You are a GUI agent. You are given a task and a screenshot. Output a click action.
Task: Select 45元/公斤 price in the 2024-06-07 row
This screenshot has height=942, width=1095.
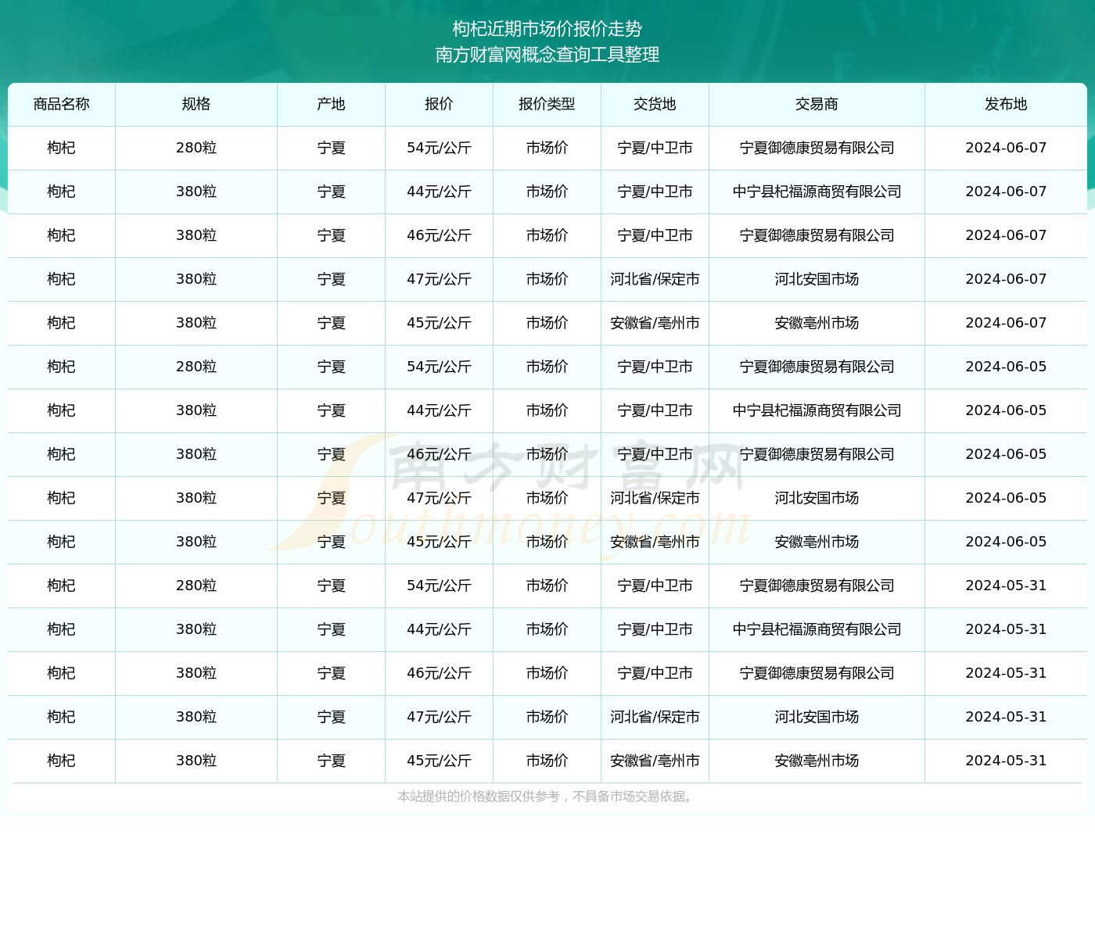(439, 323)
